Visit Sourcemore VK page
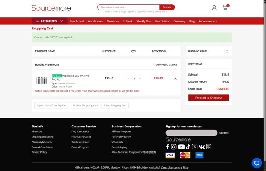Screen dimensions: 266x171 (202, 147)
